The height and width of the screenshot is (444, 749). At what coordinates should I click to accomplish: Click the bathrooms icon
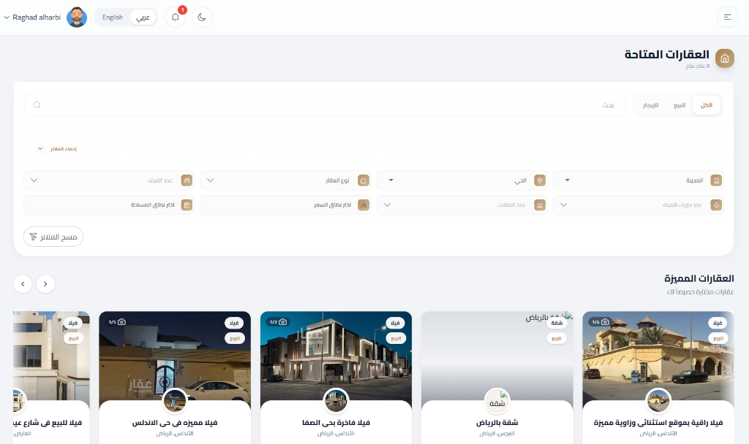click(x=715, y=204)
